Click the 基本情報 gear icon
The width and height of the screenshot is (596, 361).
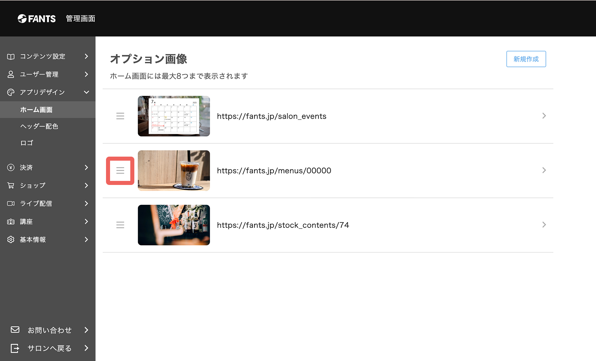11,240
